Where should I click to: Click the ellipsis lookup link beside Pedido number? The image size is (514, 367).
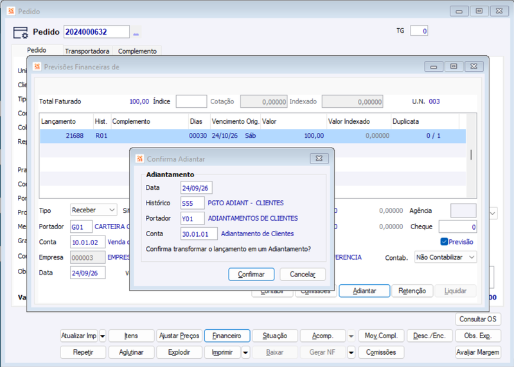click(136, 33)
